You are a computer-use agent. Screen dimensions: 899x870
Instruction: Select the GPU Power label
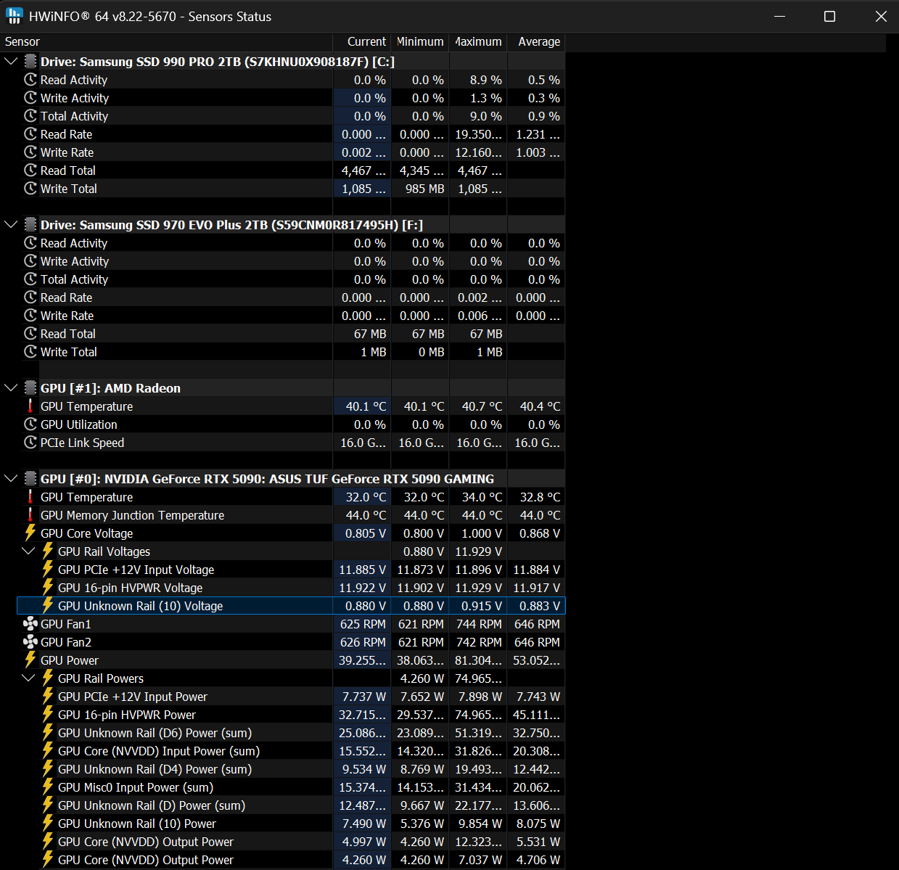[x=70, y=660]
